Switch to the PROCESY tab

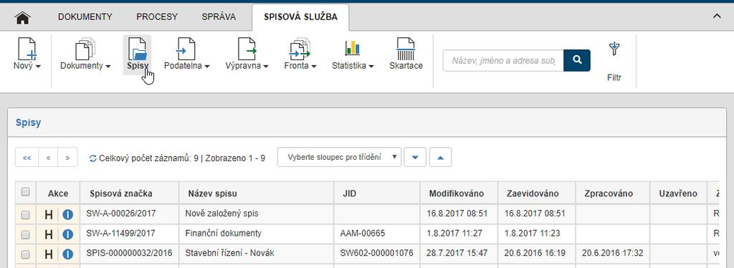pyautogui.click(x=157, y=16)
